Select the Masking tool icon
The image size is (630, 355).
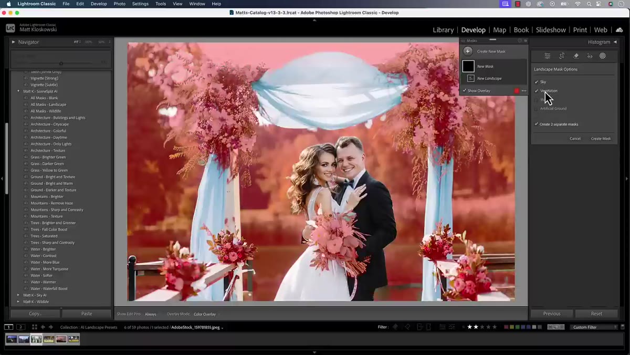click(603, 56)
